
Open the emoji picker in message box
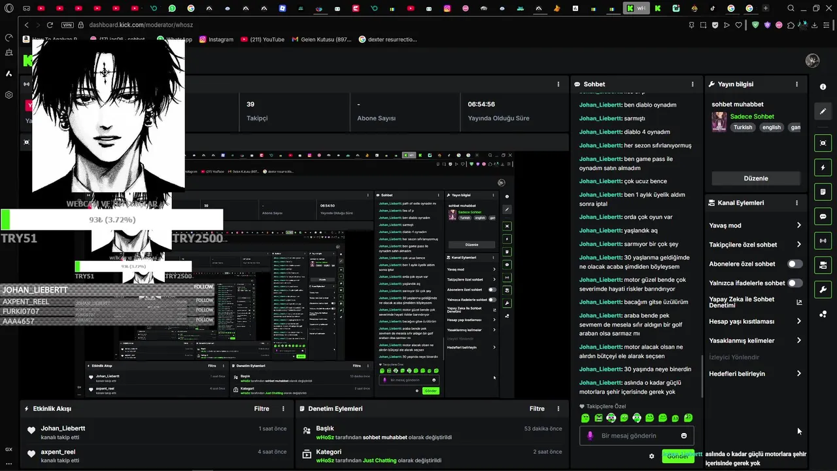point(684,436)
